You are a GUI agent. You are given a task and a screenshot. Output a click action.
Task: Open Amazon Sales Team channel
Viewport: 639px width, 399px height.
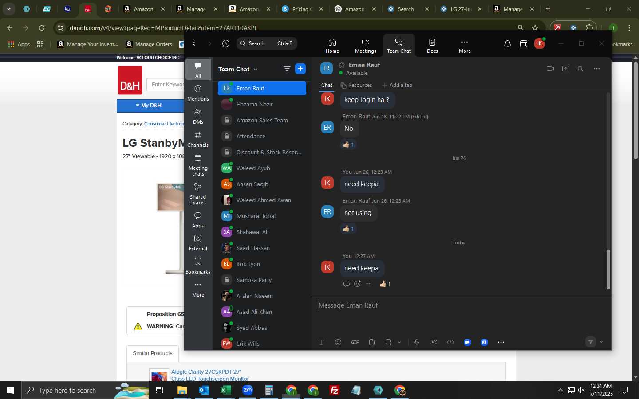tap(262, 120)
